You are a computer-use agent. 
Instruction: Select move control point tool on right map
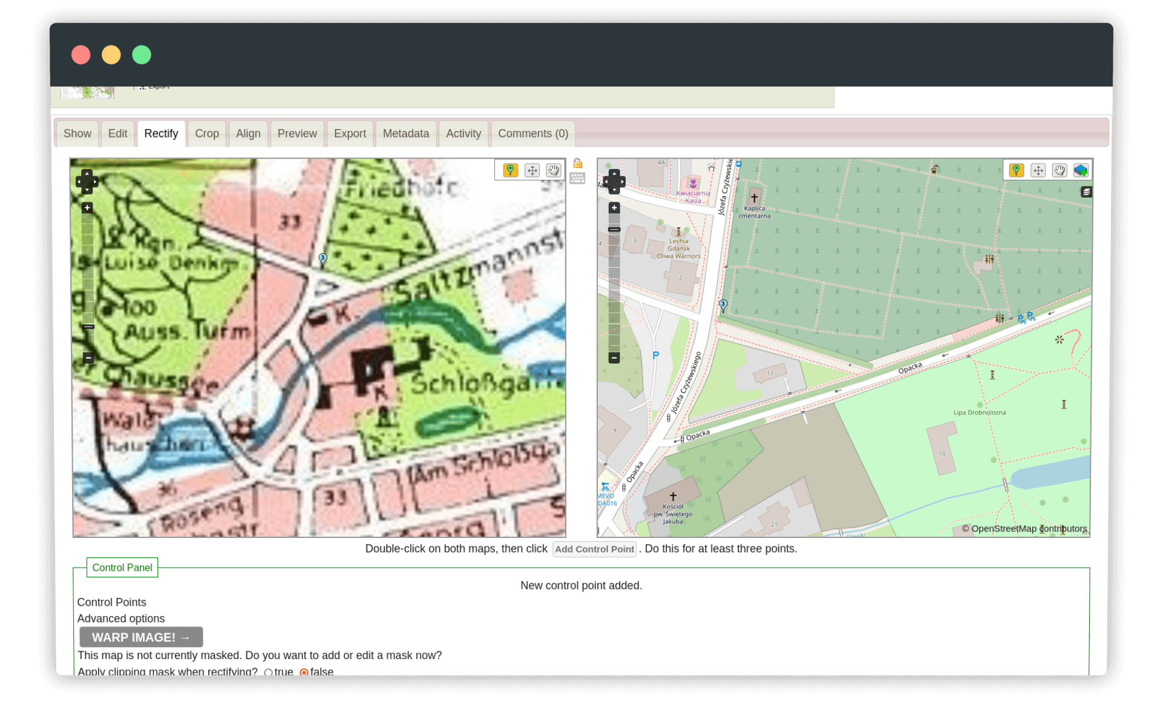pos(1038,170)
